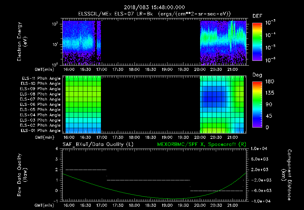The image size is (304, 210).
Task: Click the ELS-01 Pitch Angle row label
Action: [x=41, y=131]
